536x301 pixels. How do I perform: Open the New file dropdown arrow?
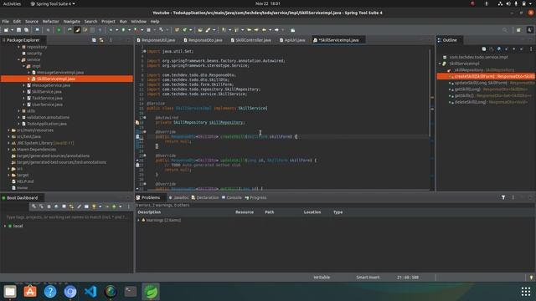click(13, 30)
